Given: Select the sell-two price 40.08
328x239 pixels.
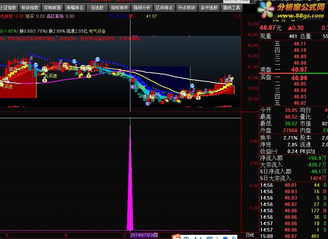Looking at the screenshot, I should [x=300, y=63].
